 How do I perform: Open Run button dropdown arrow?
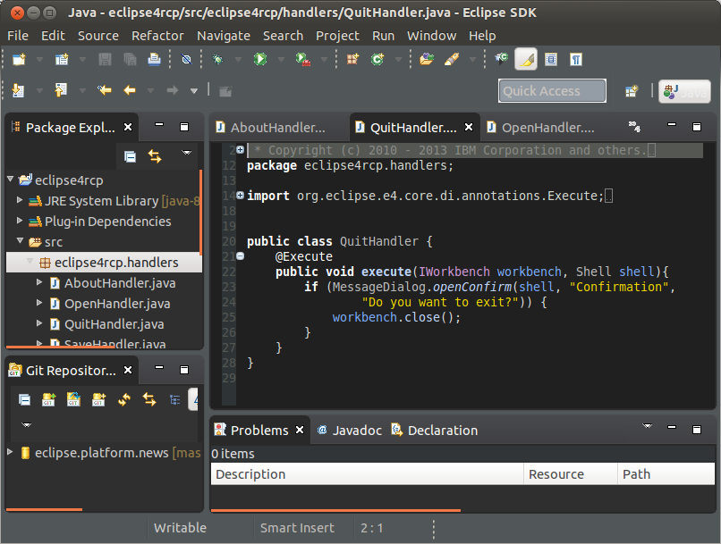(x=282, y=59)
